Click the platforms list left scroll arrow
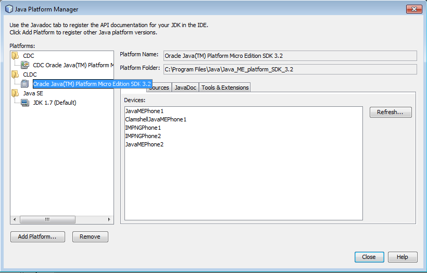This screenshot has width=427, height=273. coord(15,220)
